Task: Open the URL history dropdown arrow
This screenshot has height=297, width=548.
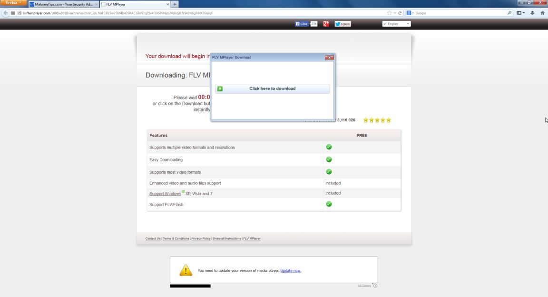Action: [x=395, y=13]
